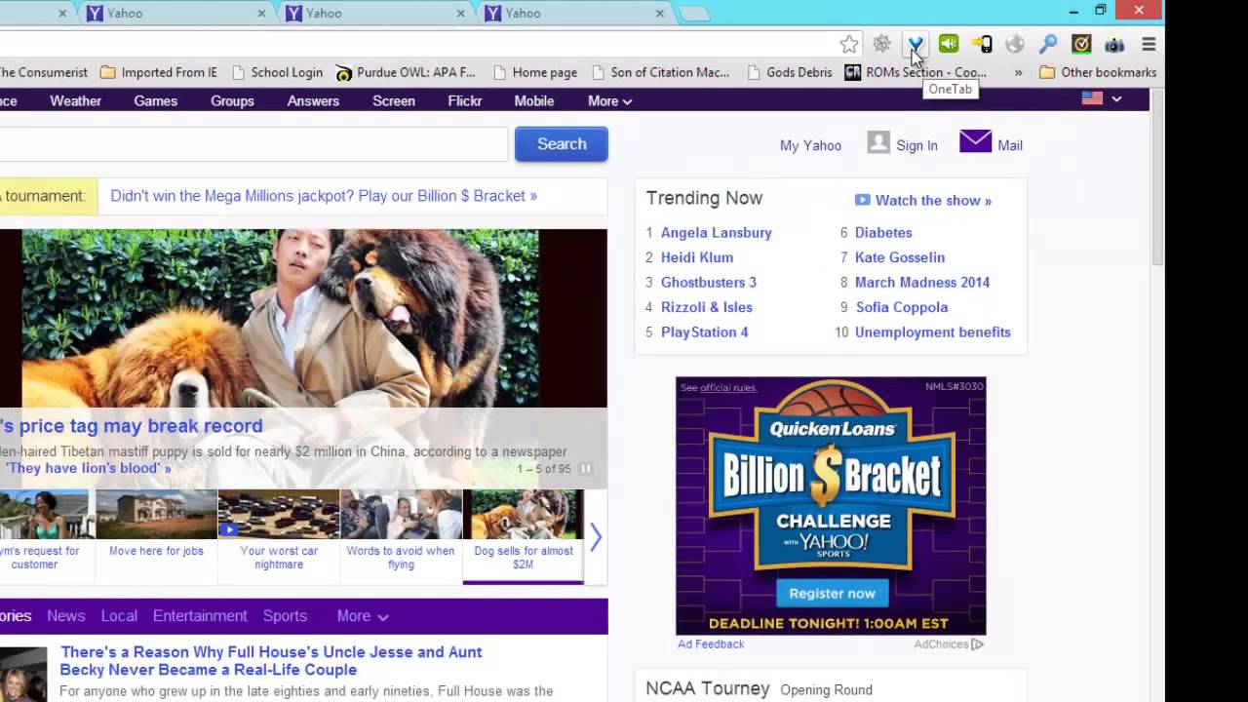This screenshot has width=1248, height=702.
Task: Click the gray globe extension icon
Action: coord(1015,44)
